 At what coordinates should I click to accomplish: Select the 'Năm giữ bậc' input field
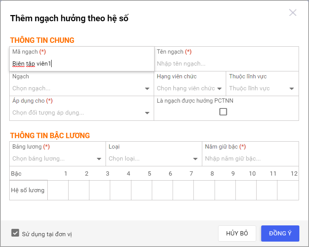click(250, 159)
